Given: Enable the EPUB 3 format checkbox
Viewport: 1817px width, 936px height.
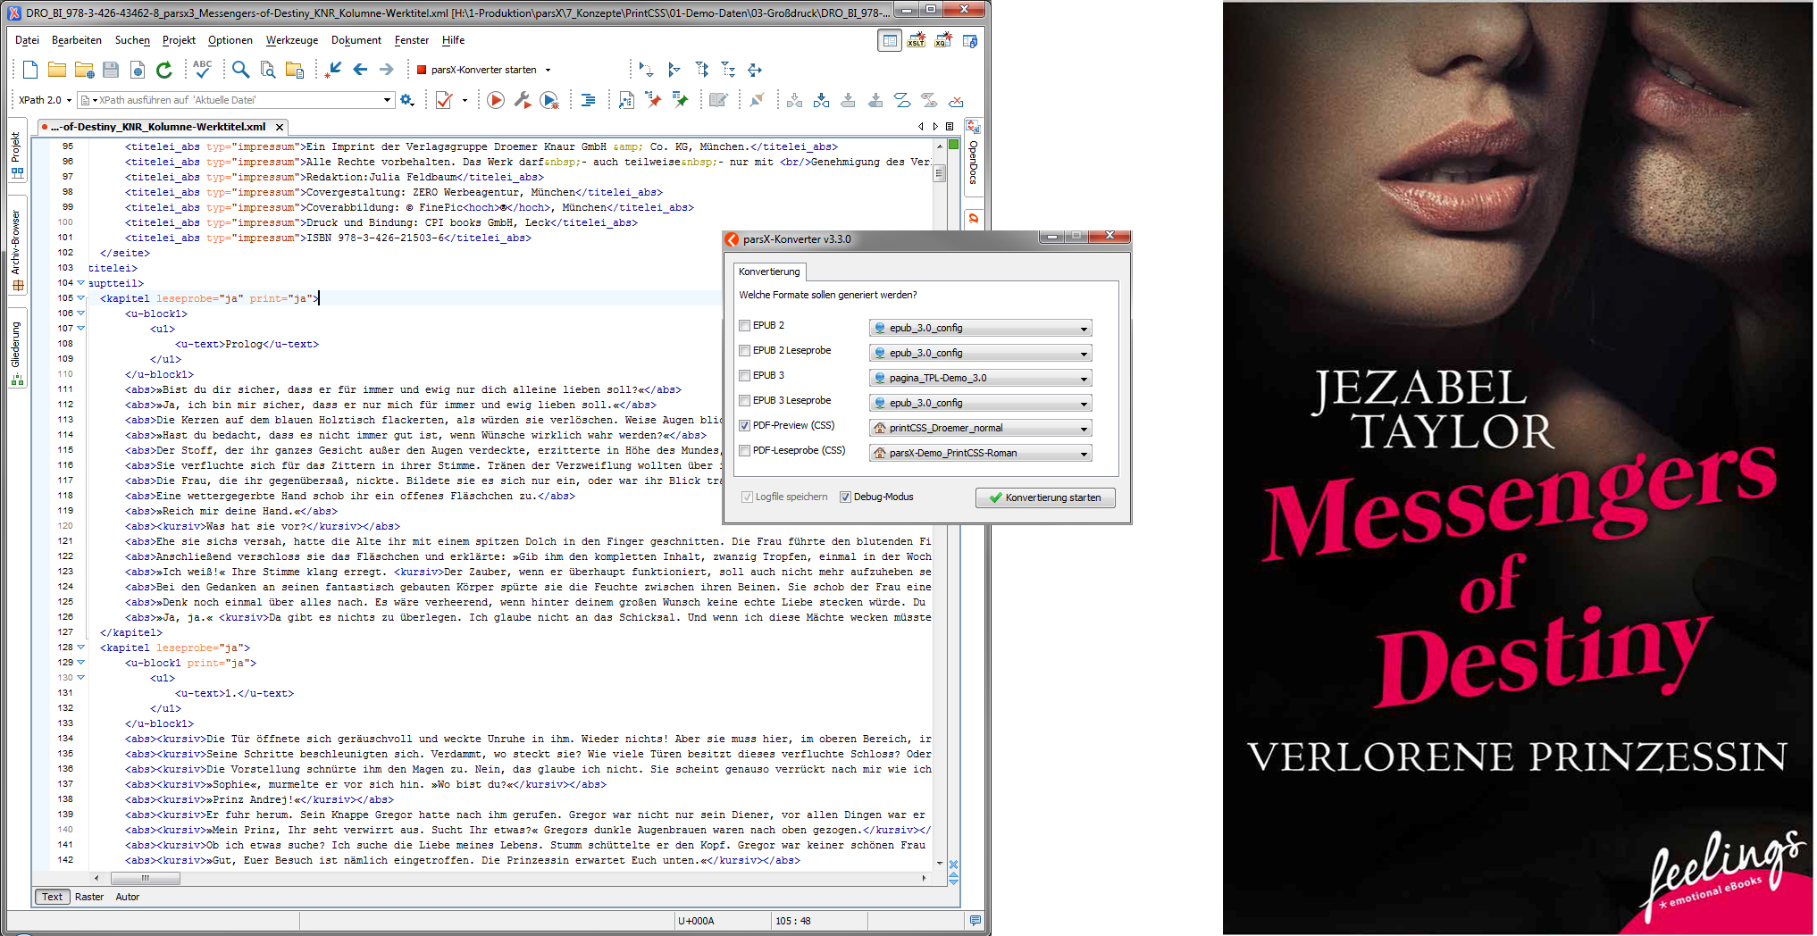Looking at the screenshot, I should pos(745,376).
